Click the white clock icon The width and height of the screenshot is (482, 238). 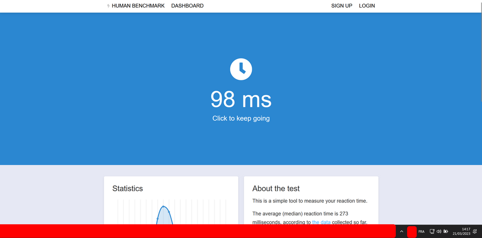coord(241,69)
